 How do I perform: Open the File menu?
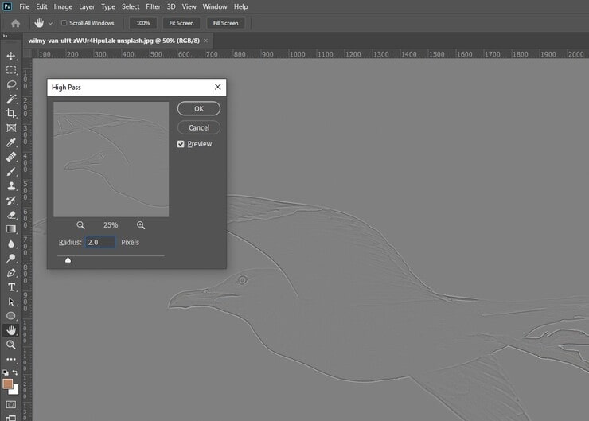tap(25, 6)
